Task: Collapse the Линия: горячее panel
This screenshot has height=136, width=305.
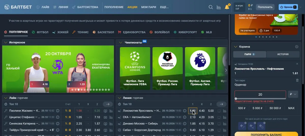Action: coord(120,98)
